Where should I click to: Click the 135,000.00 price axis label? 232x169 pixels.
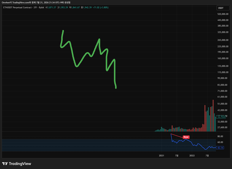tap(223, 66)
